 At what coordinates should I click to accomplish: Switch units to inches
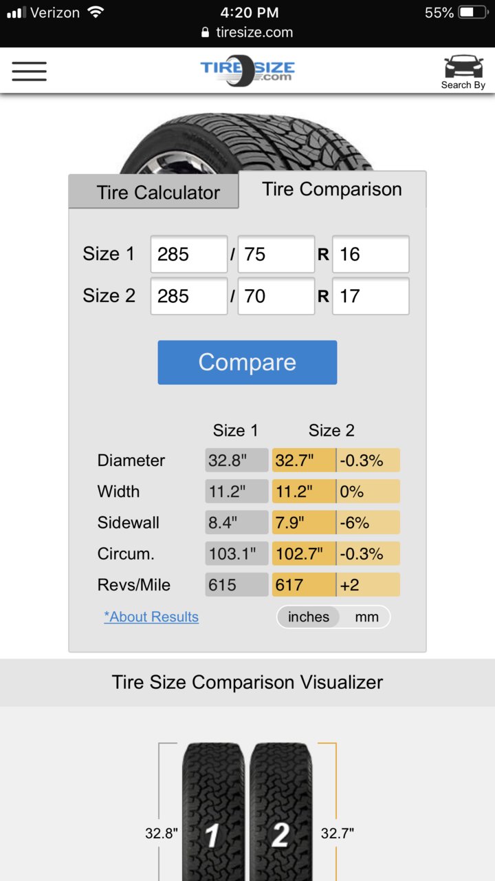point(309,617)
